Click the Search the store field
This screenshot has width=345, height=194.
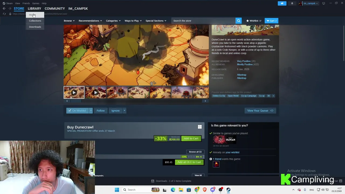click(203, 21)
